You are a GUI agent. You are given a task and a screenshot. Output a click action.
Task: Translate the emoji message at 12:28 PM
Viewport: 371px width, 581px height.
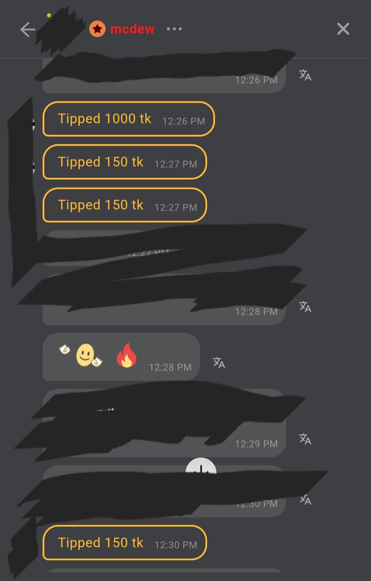pyautogui.click(x=219, y=362)
